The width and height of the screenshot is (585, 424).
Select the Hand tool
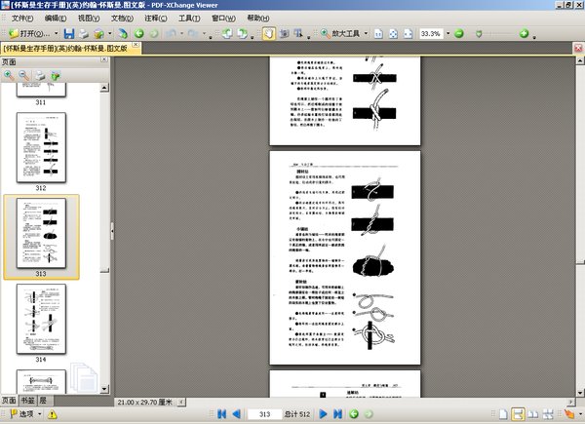point(270,33)
